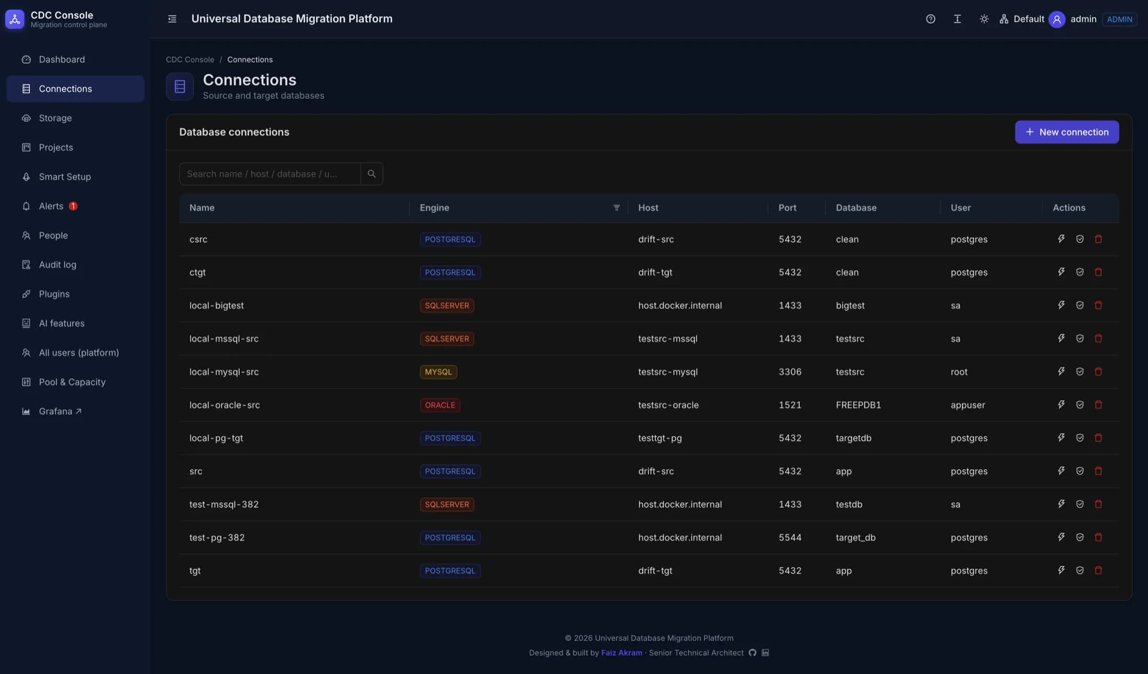Delete the local-oracle-src connection
Image resolution: width=1148 pixels, height=674 pixels.
1098,405
